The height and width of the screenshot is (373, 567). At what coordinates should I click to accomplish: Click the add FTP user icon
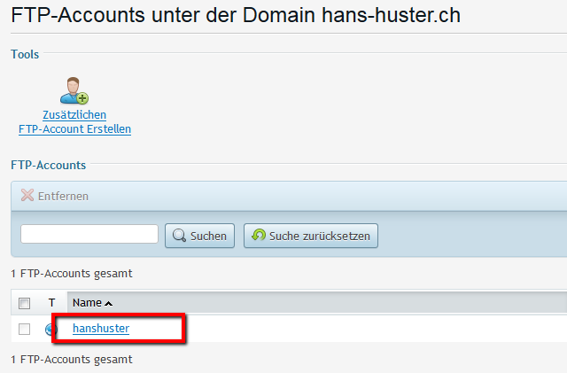pyautogui.click(x=74, y=90)
